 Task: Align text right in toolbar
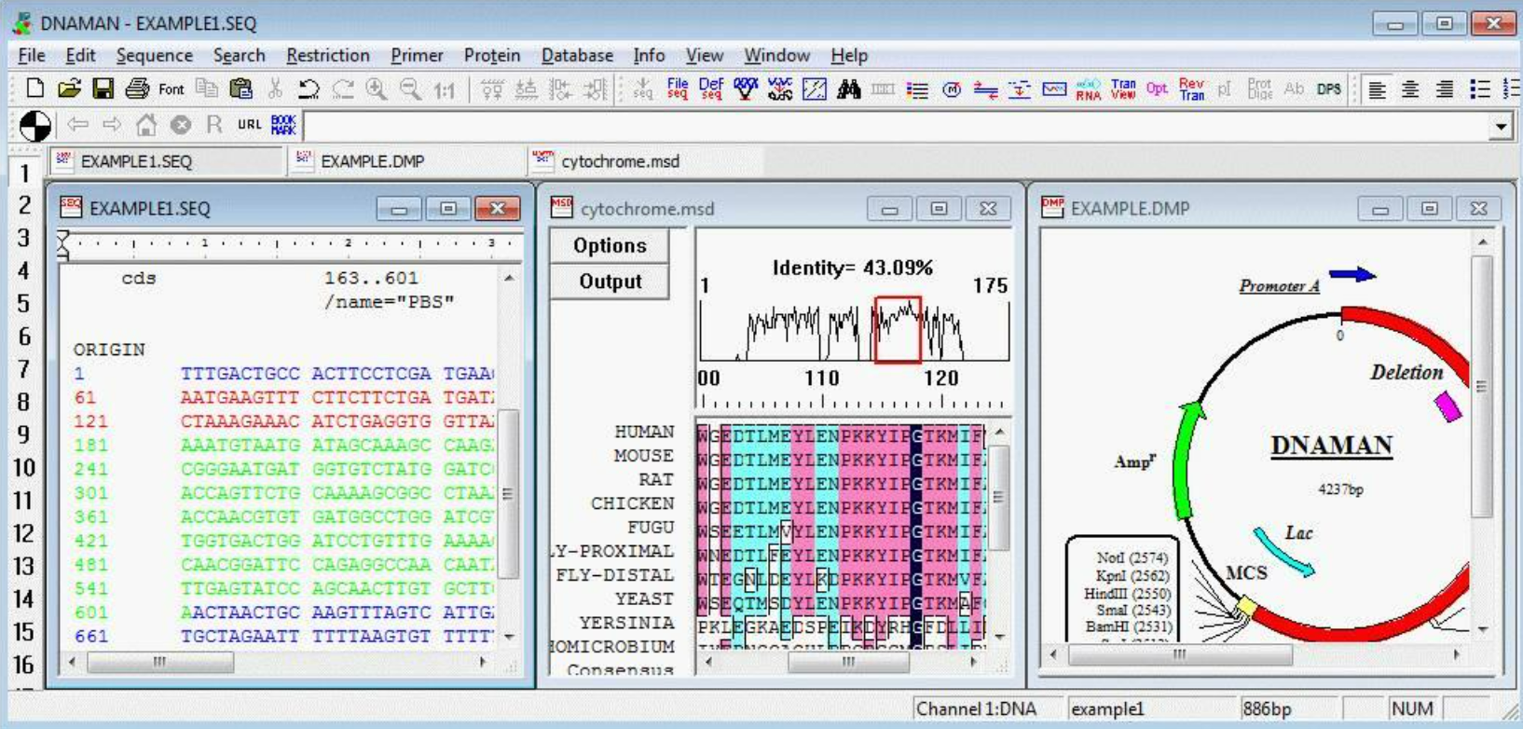coord(1444,89)
